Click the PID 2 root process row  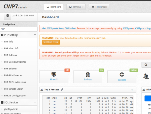click(x=90, y=104)
